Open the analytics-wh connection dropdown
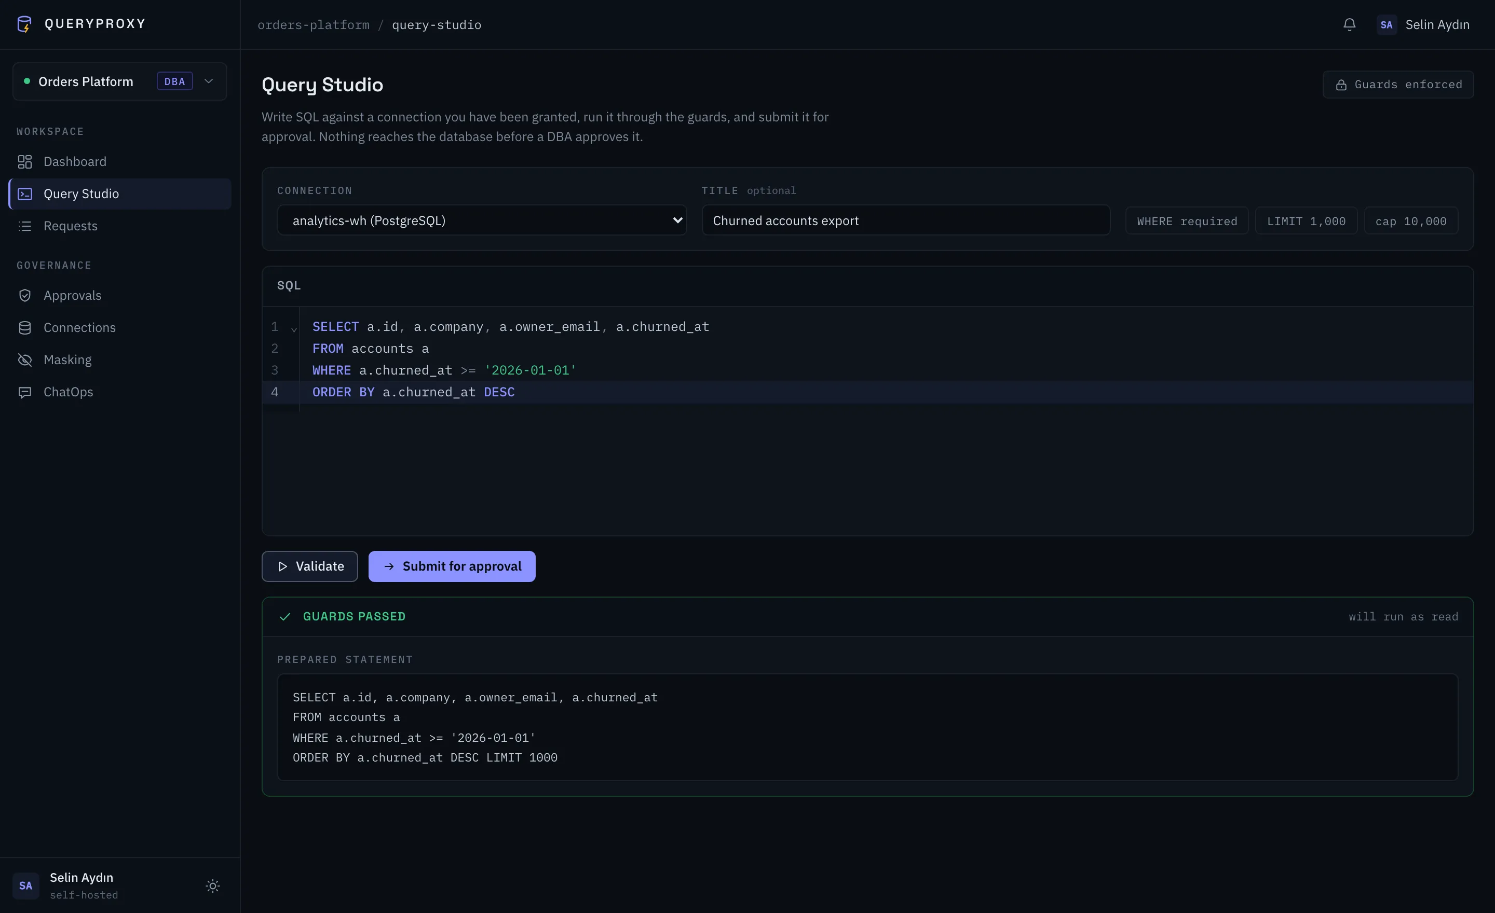Image resolution: width=1495 pixels, height=913 pixels. point(482,220)
